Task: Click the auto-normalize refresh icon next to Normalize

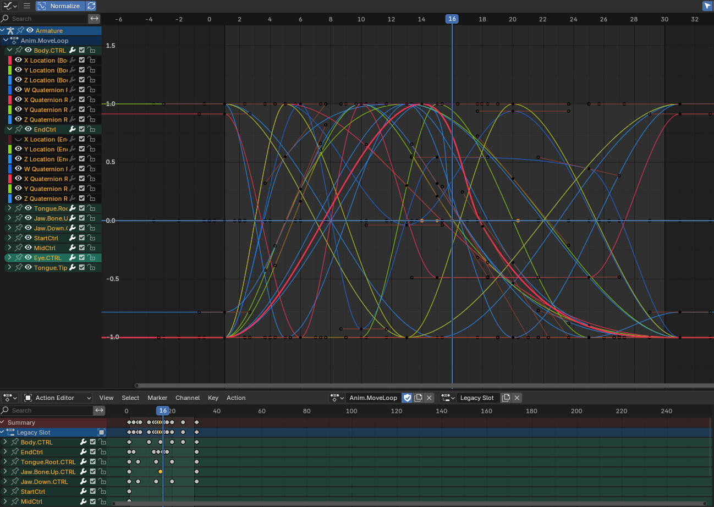Action: [91, 6]
